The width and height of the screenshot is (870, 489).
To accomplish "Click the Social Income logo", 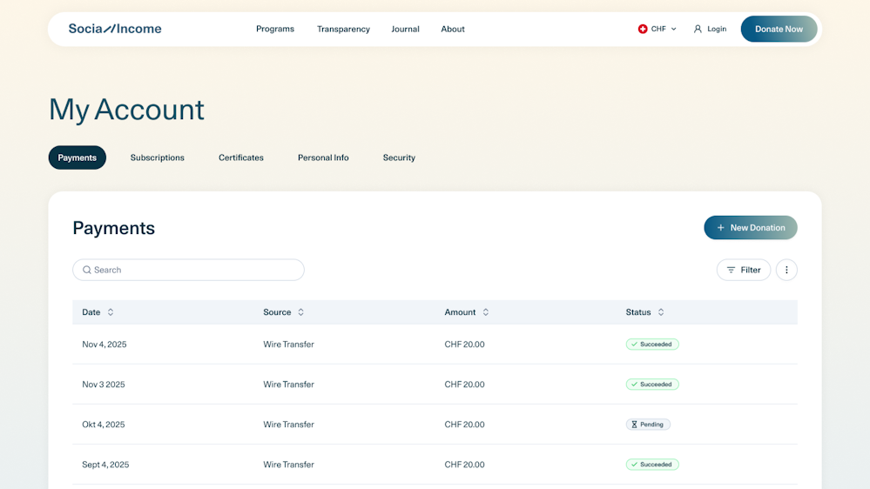I will (115, 29).
